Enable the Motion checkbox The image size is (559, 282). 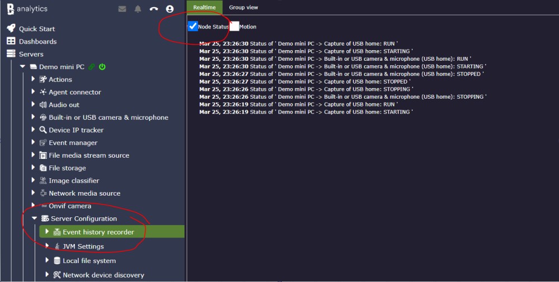click(x=234, y=26)
